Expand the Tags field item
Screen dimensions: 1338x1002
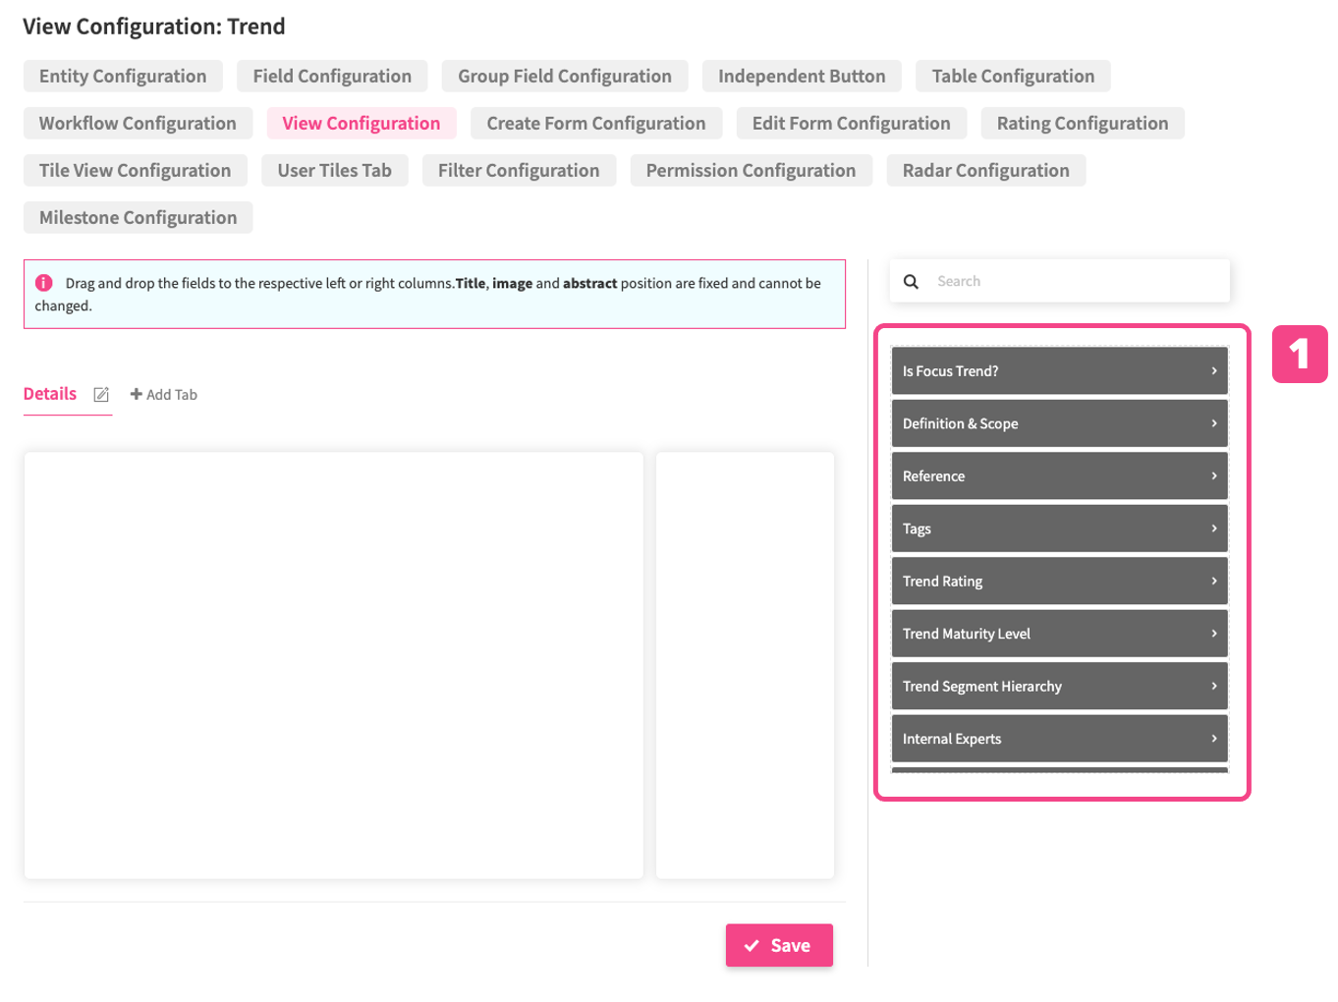pyautogui.click(x=1213, y=529)
